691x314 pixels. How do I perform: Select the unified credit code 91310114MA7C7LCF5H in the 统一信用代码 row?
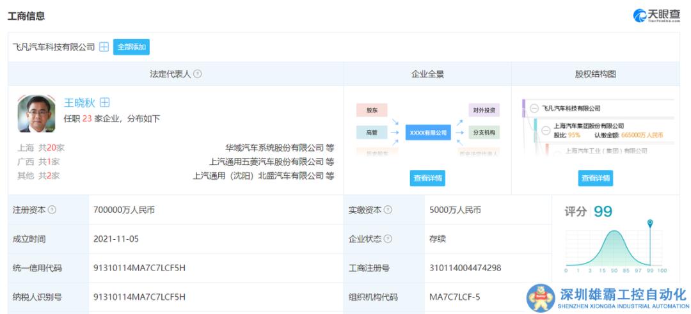click(139, 268)
